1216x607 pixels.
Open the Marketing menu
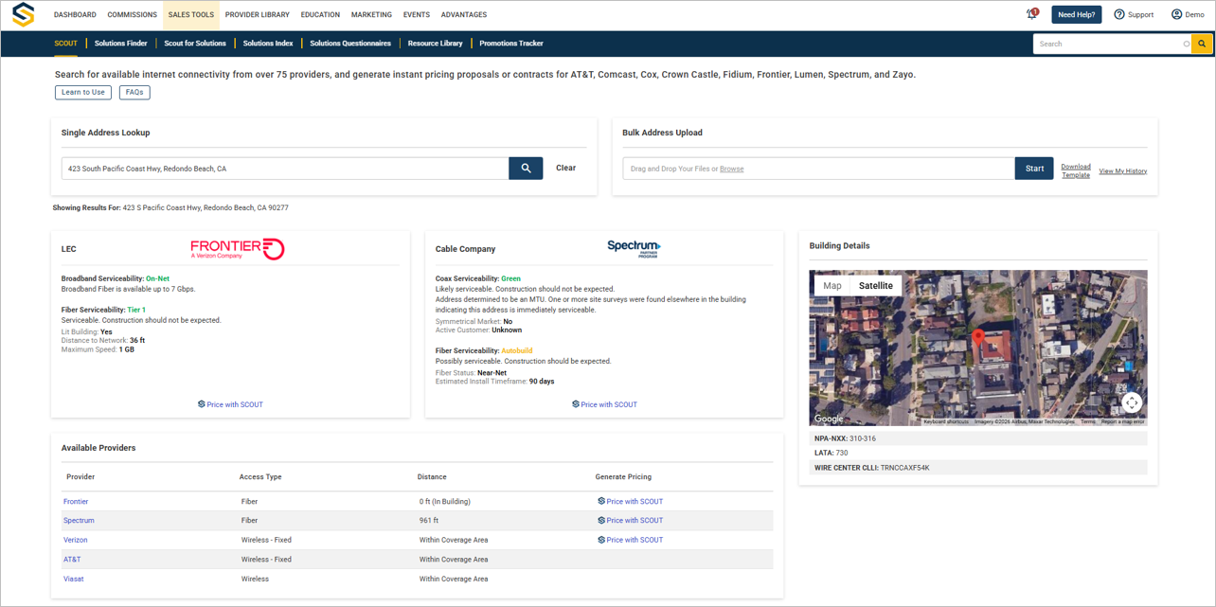click(x=371, y=15)
